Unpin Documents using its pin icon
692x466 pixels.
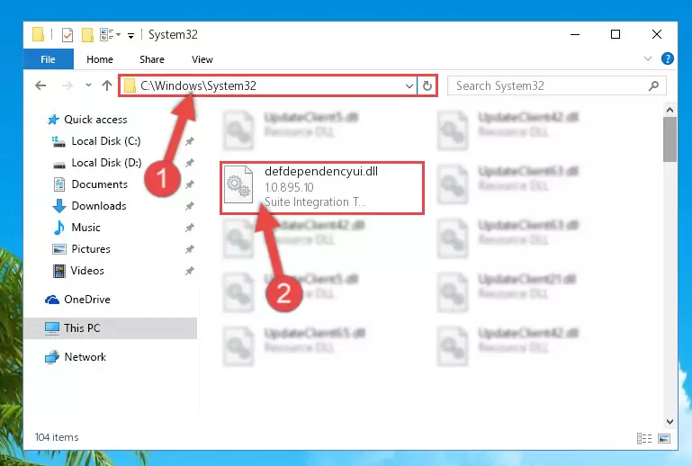click(189, 184)
